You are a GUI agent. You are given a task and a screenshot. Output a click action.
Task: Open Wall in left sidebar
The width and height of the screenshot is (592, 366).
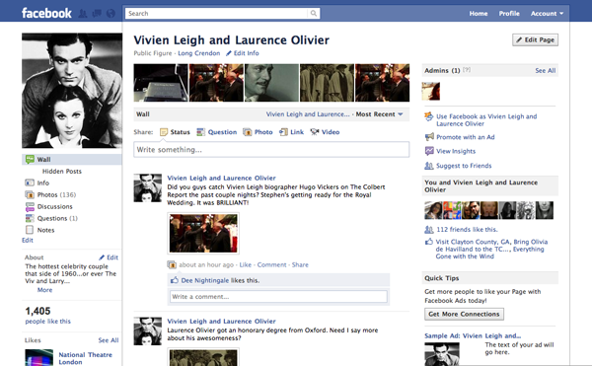(72, 159)
